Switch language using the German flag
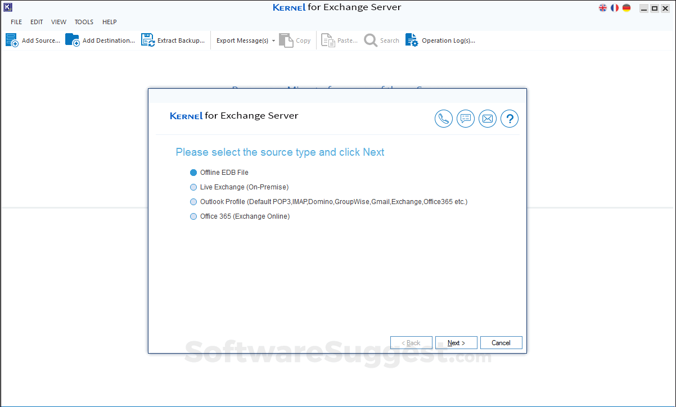The width and height of the screenshot is (676, 407). coord(627,8)
